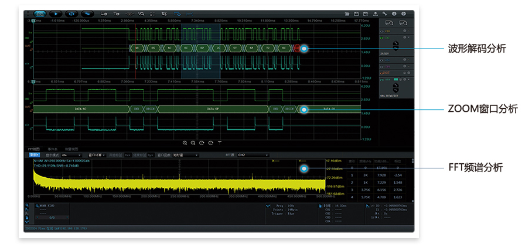The width and height of the screenshot is (532, 248).
Task: Click the fourth blue oval toolbar button
Action: click(x=87, y=14)
